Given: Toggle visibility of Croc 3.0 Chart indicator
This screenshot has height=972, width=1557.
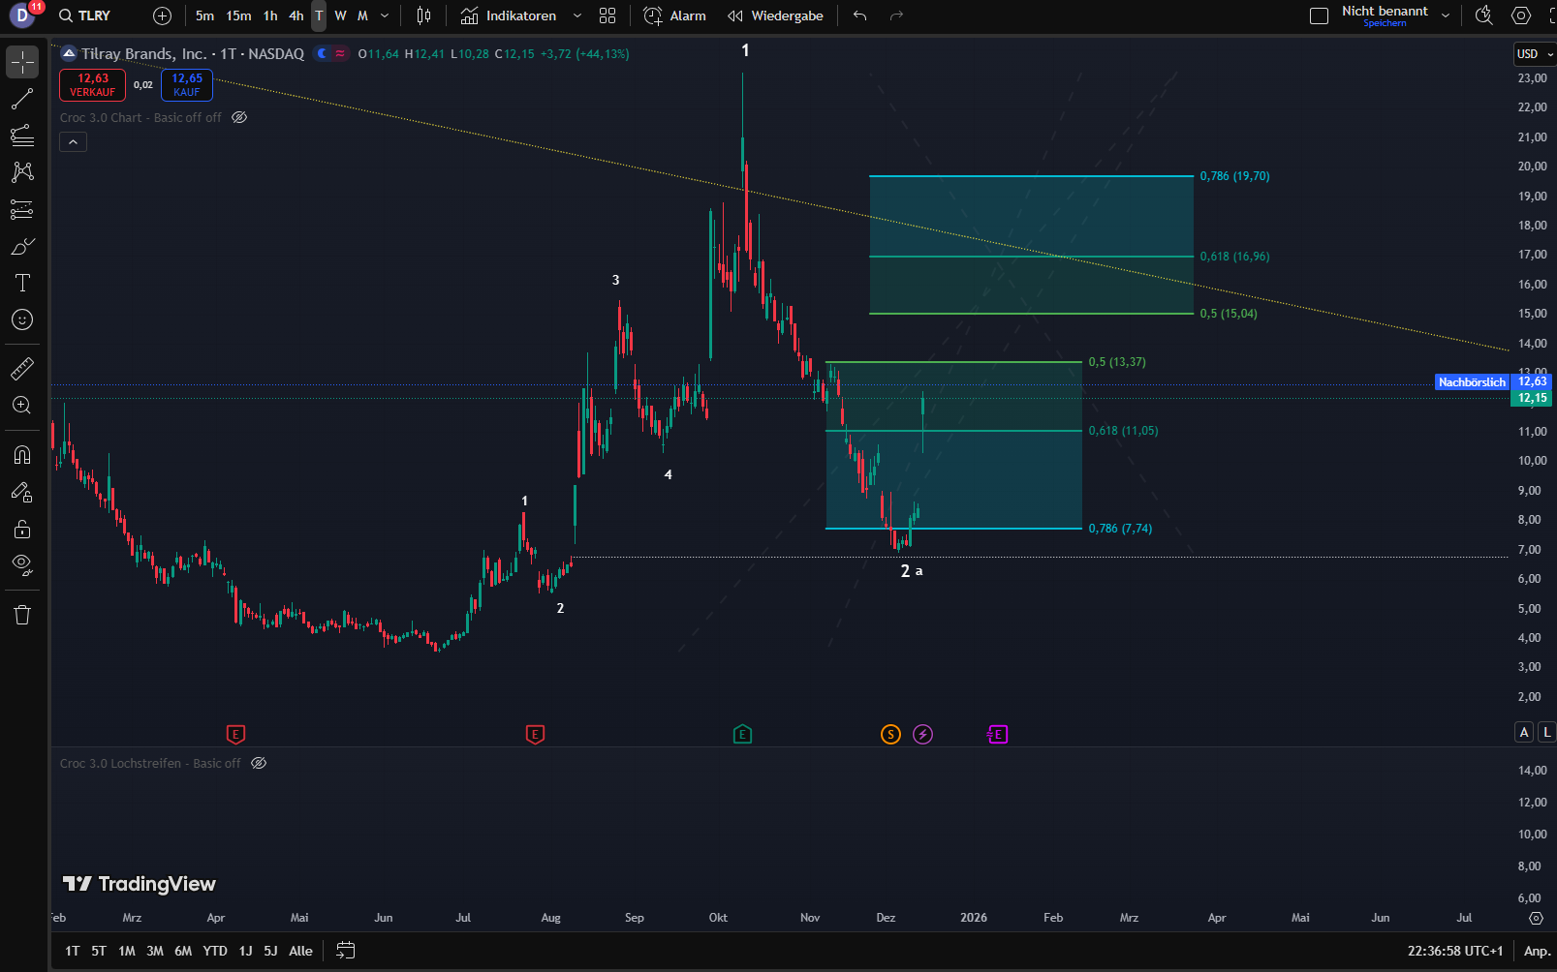Looking at the screenshot, I should (239, 117).
